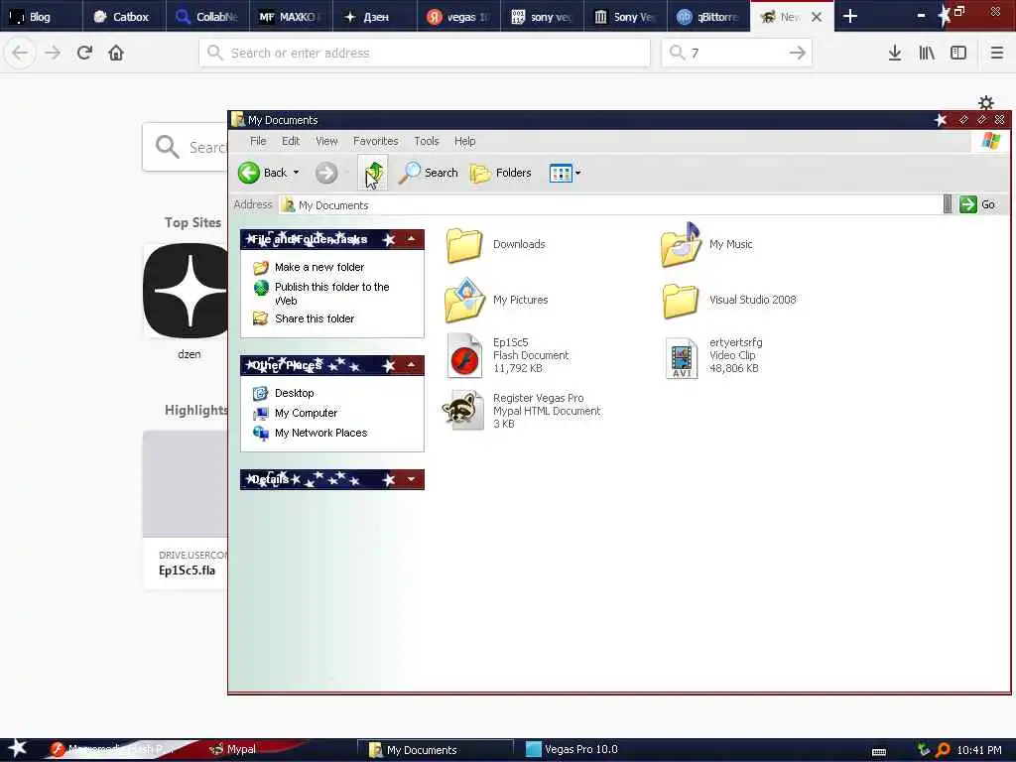Image resolution: width=1016 pixels, height=762 pixels.
Task: Click the My Documents address field
Action: coord(611,205)
